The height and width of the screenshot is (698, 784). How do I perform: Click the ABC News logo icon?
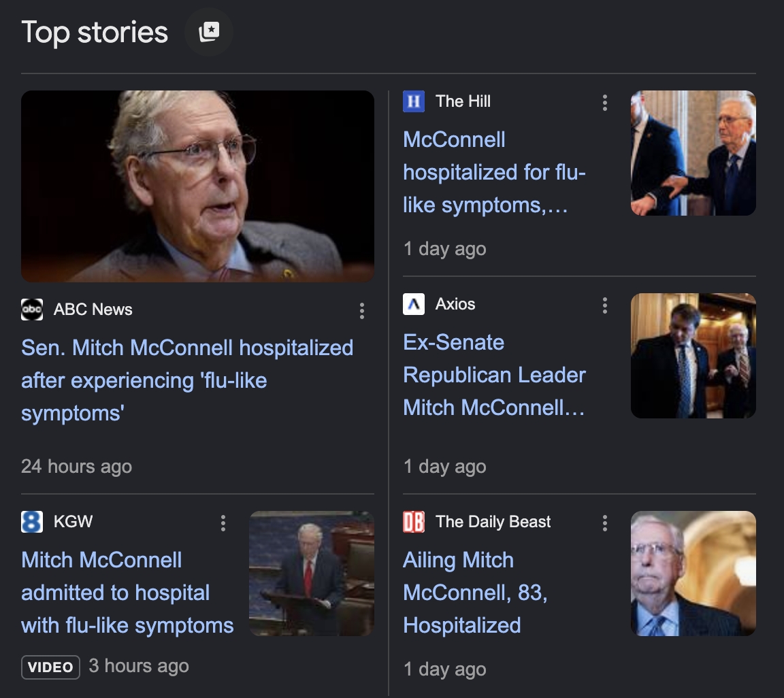click(32, 310)
